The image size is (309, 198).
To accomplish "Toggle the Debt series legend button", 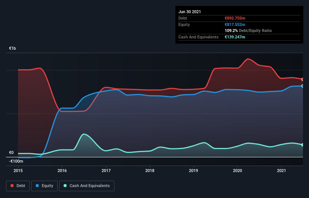I will click(x=18, y=186).
